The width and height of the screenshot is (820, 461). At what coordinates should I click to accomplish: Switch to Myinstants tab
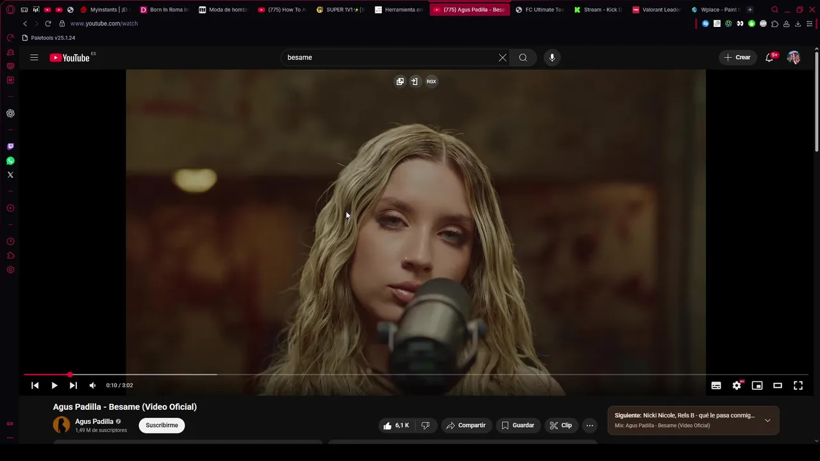pos(104,10)
